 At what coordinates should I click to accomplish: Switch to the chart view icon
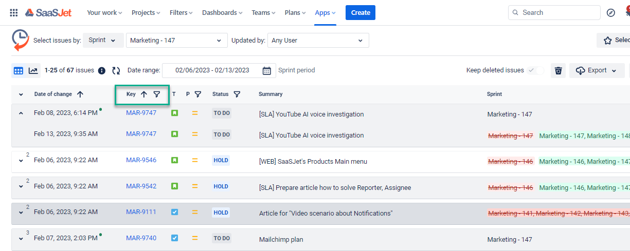(x=33, y=71)
